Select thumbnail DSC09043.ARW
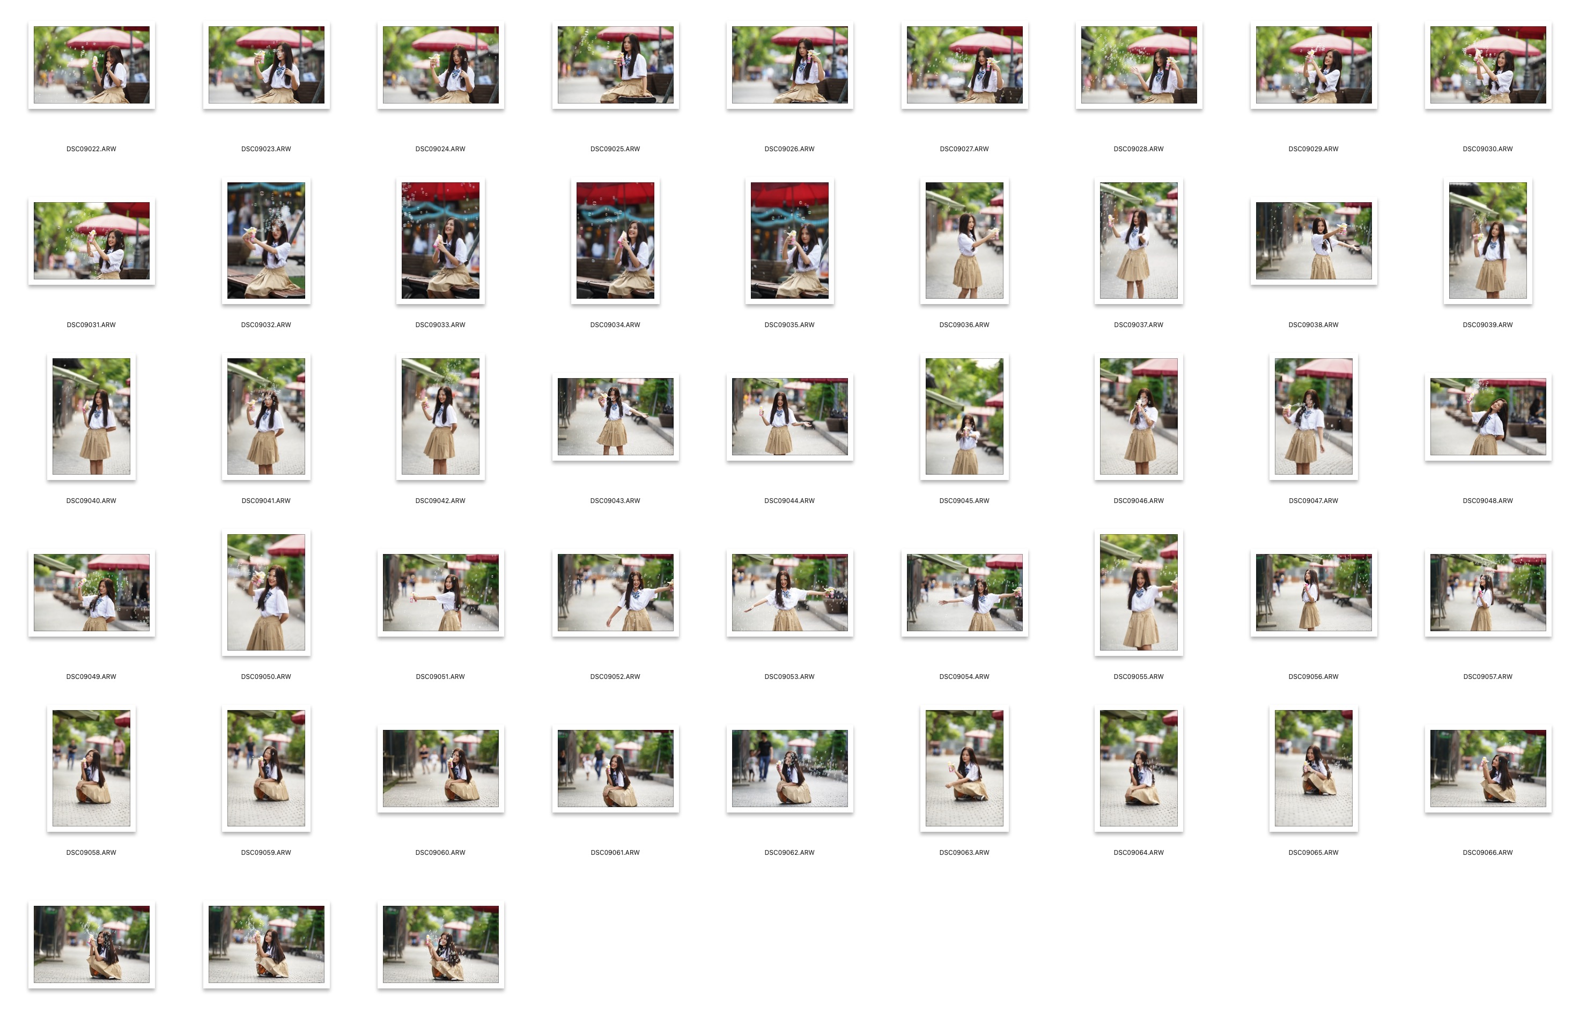Viewport: 1572px width, 1012px height. point(615,416)
